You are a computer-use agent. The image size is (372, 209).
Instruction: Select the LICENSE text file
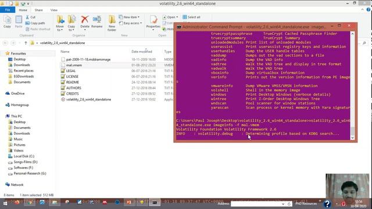(70, 77)
